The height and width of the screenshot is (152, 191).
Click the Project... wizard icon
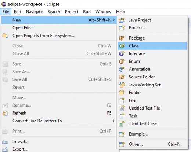122,28
